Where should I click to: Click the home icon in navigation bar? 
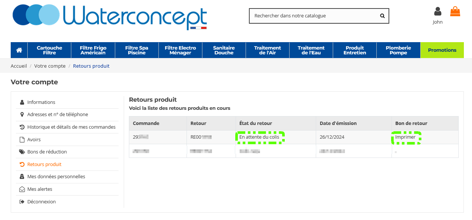pyautogui.click(x=19, y=50)
